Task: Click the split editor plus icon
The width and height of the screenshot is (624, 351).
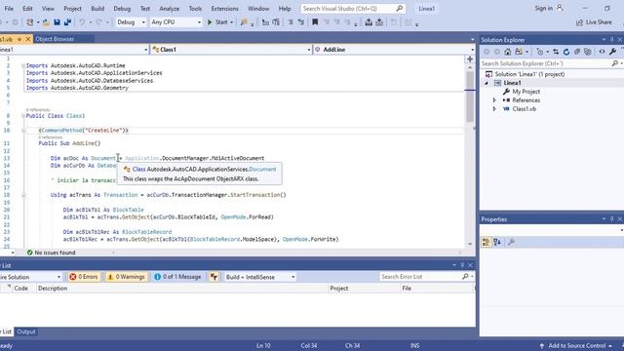Action: coord(470,59)
